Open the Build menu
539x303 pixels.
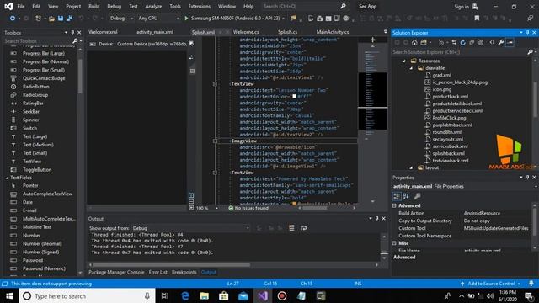click(93, 6)
